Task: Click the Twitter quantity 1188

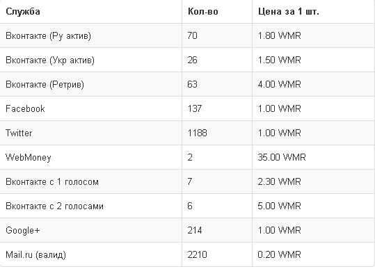Action: pos(198,133)
